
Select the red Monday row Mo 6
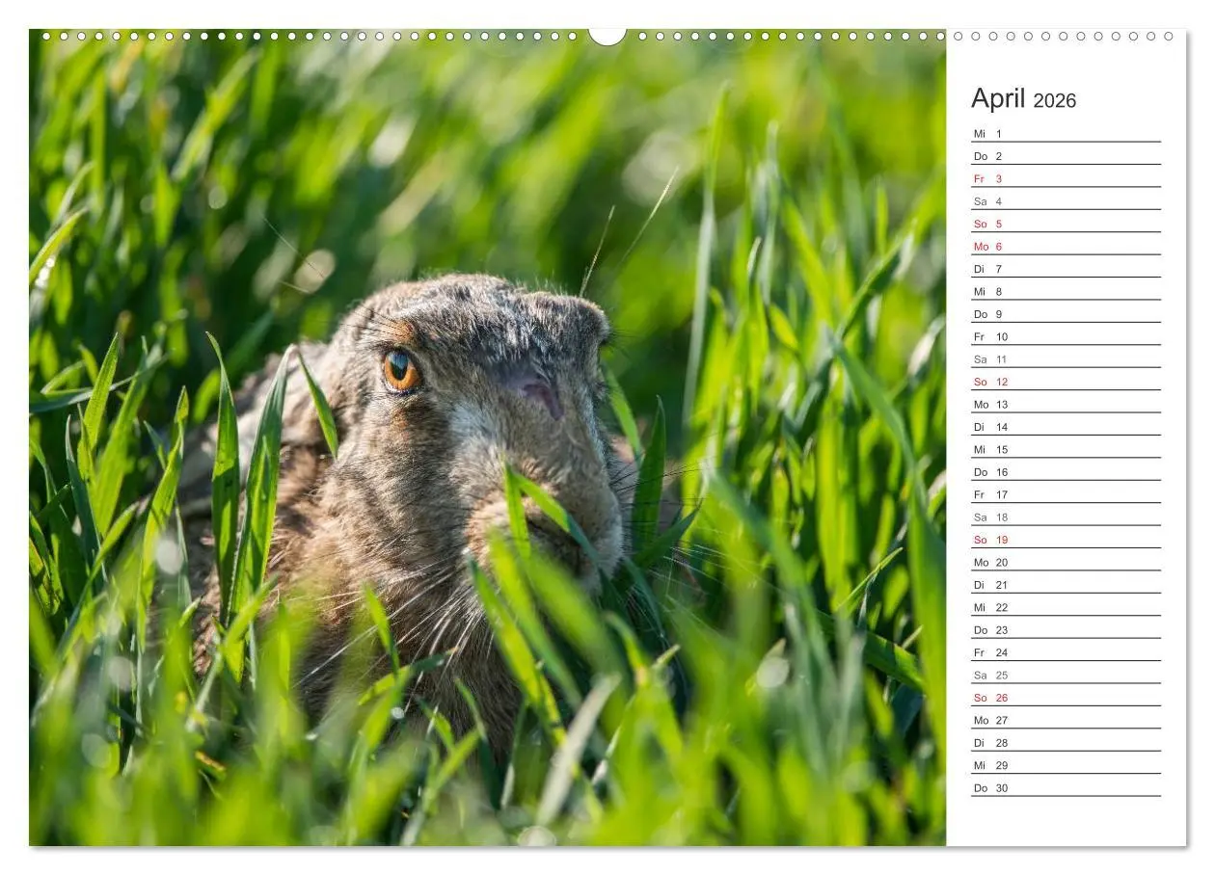[1065, 247]
